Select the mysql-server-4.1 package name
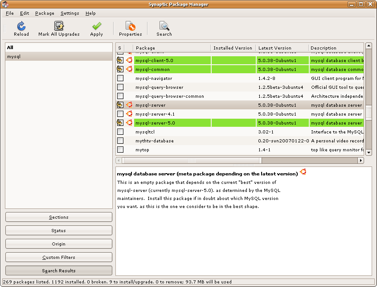Image resolution: width=377 pixels, height=287 pixels. 155,114
